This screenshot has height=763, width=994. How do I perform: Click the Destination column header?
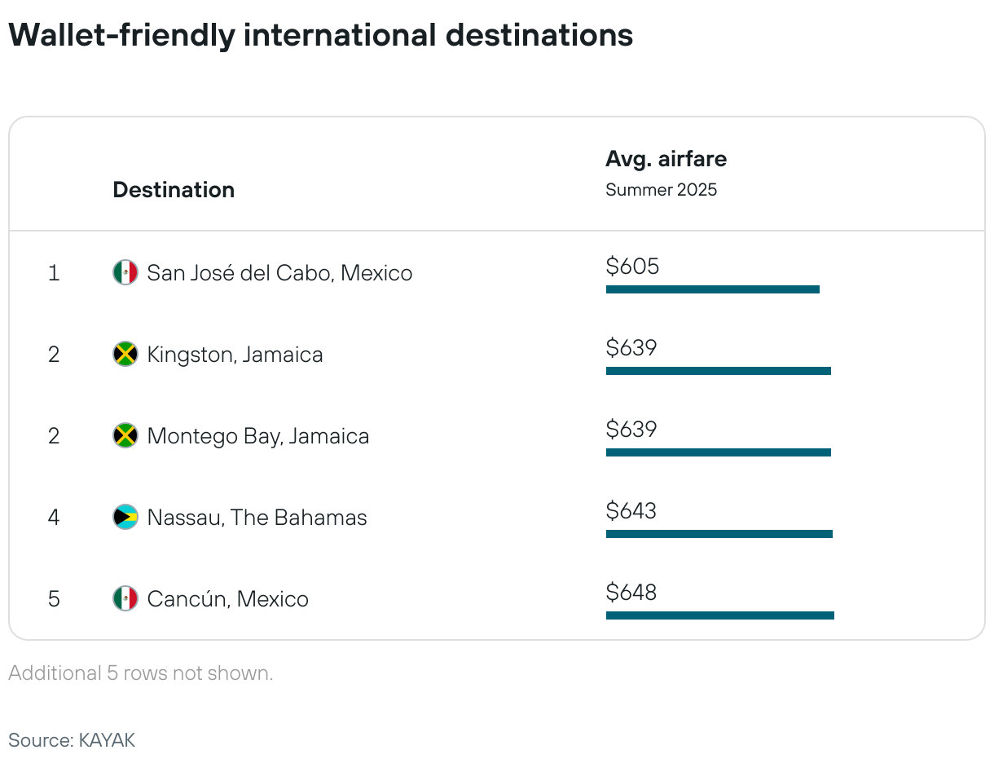pyautogui.click(x=174, y=190)
